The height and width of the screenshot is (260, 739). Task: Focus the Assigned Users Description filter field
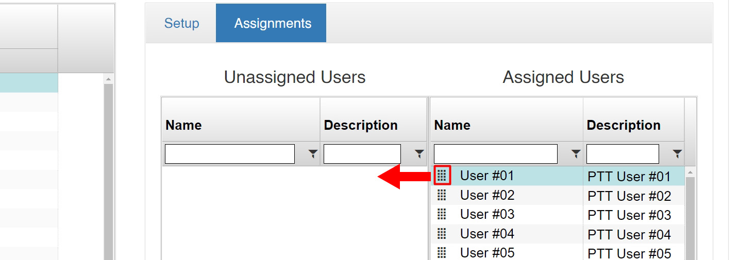click(623, 154)
